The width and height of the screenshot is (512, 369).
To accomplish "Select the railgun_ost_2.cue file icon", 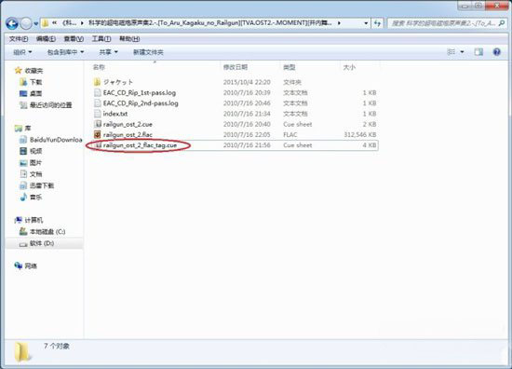I will pyautogui.click(x=98, y=124).
